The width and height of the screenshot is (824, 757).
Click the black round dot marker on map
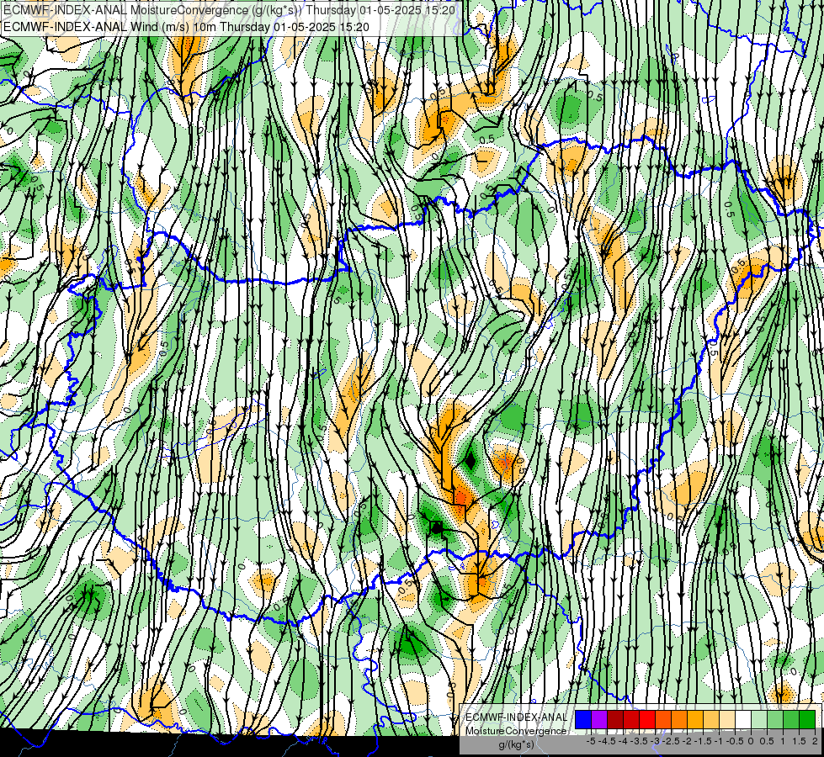click(x=436, y=528)
